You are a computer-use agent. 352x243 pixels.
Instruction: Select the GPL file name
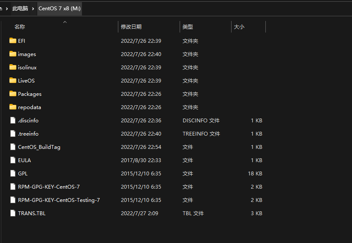pos(23,173)
